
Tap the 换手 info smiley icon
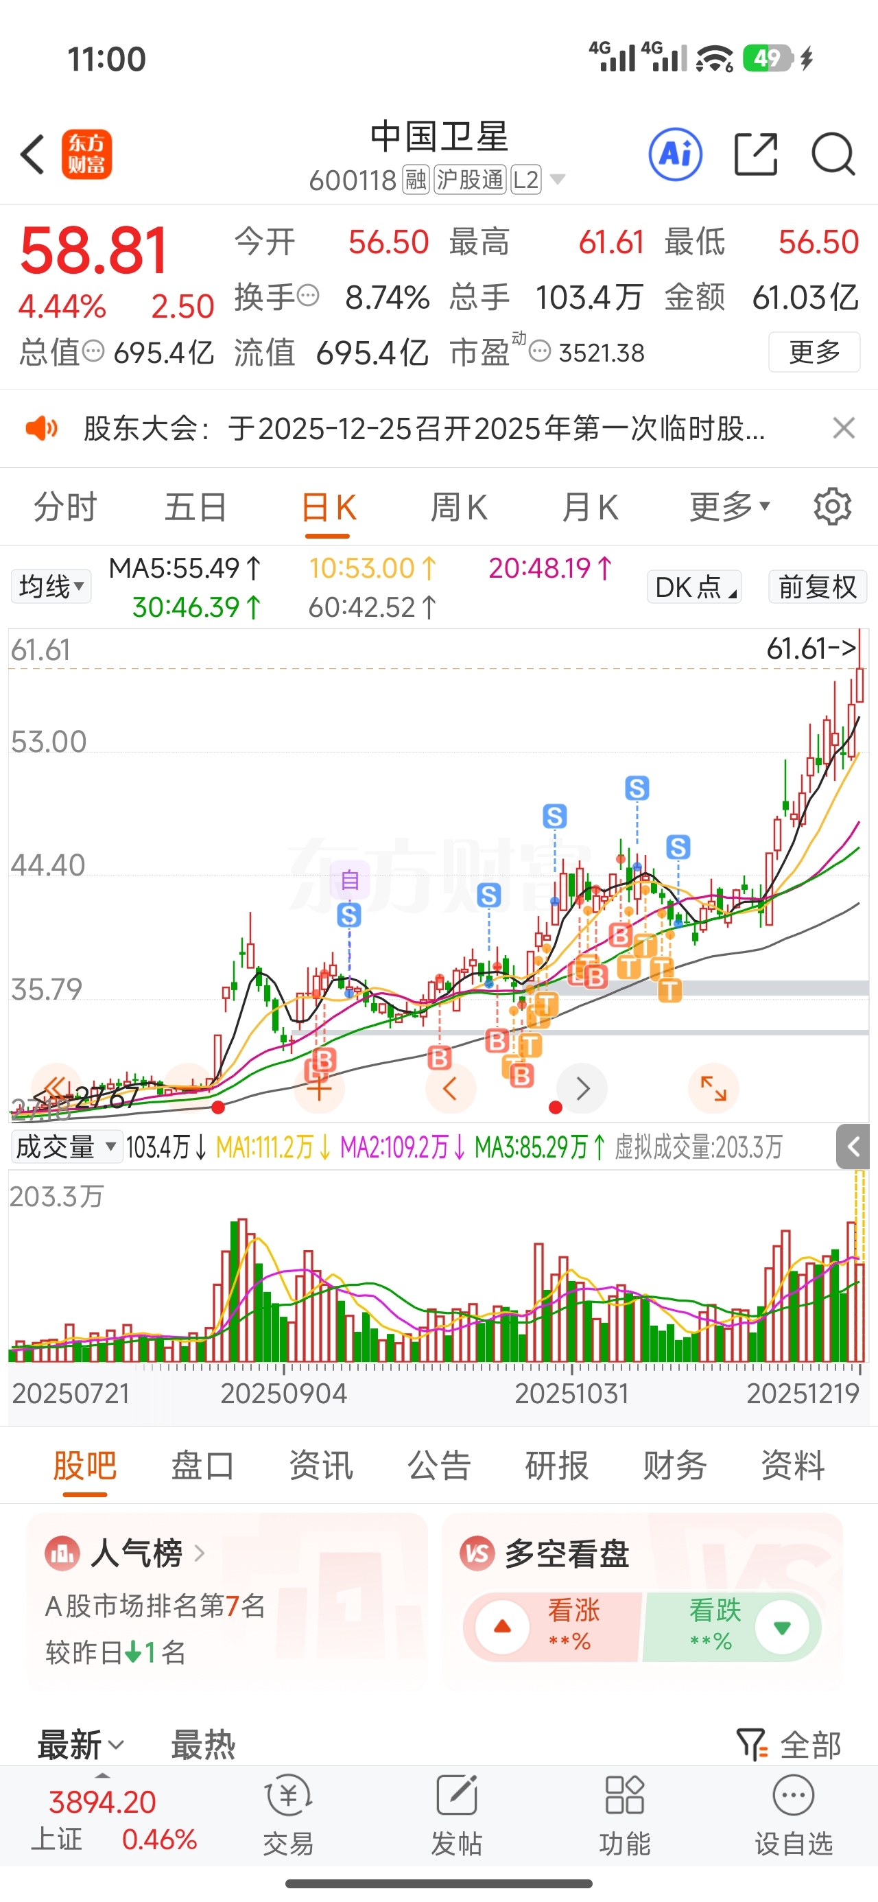(x=308, y=296)
